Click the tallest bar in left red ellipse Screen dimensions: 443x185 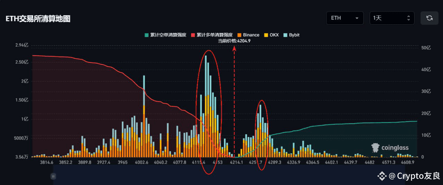pos(206,104)
